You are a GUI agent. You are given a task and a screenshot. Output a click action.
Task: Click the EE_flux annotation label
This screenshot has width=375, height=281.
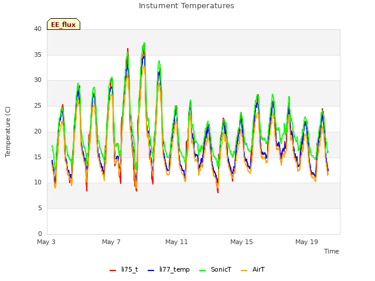[x=63, y=24]
